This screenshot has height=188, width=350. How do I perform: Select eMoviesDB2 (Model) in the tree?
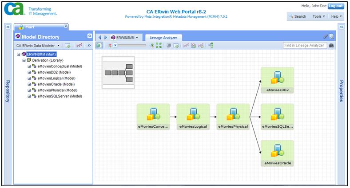coord(54,72)
